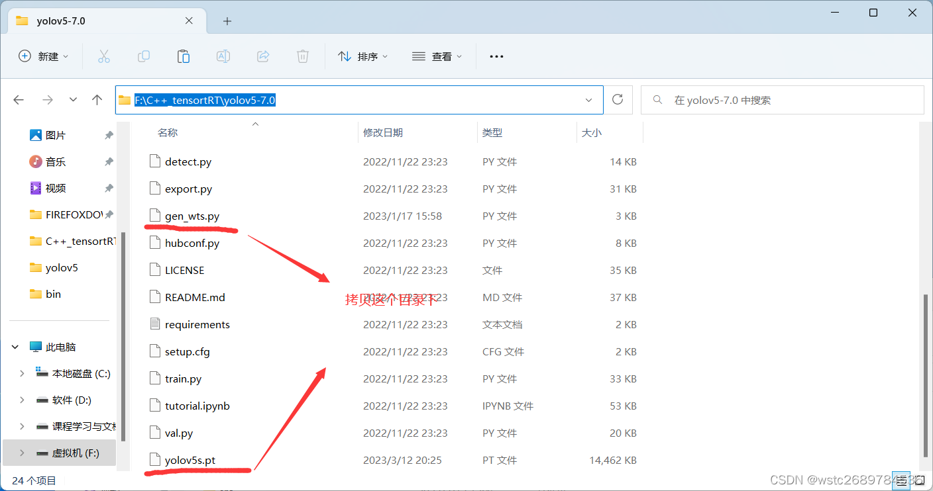933x491 pixels.
Task: Click the Copy icon in toolbar
Action: [143, 57]
